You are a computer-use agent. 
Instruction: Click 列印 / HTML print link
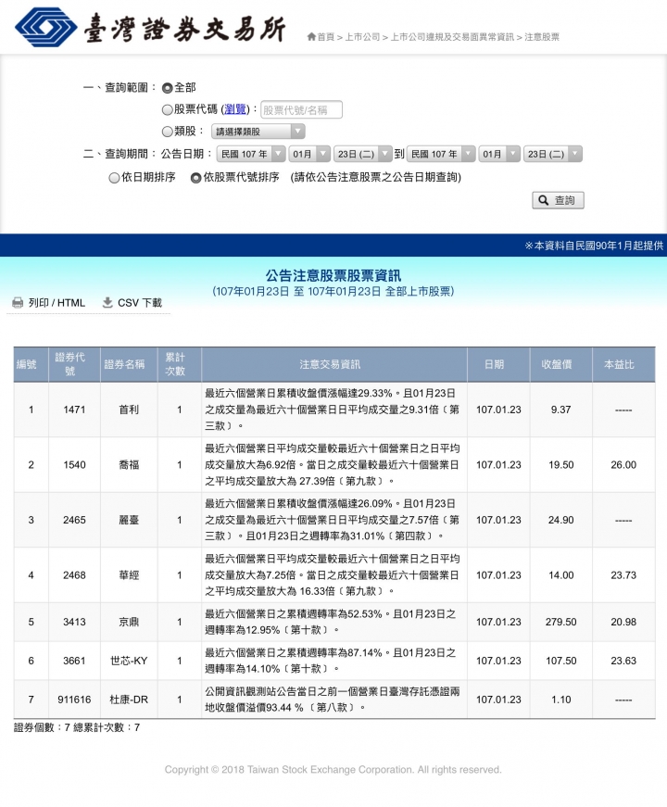pyautogui.click(x=57, y=303)
